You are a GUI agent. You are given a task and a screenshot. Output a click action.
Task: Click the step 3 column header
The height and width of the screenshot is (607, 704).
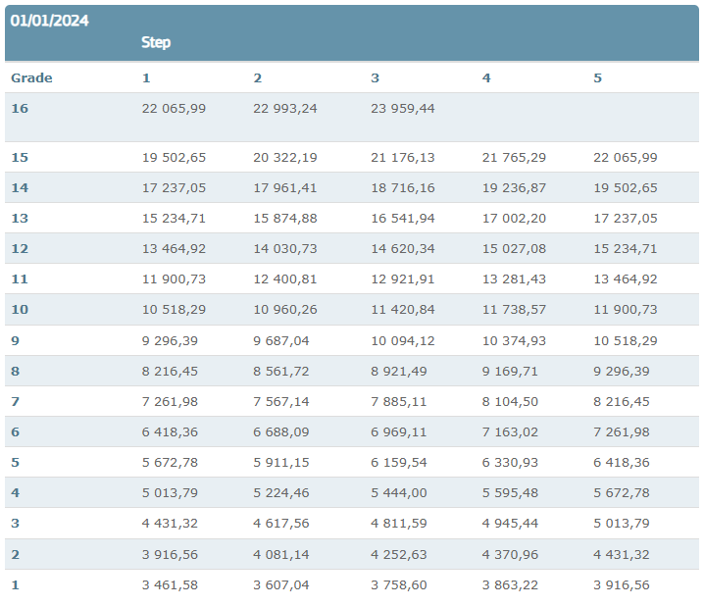click(x=376, y=77)
